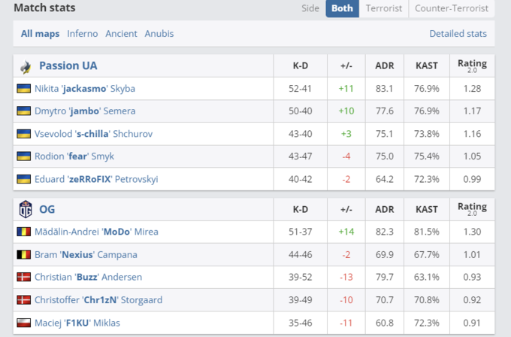Switch side filter to Both
Image resolution: width=511 pixels, height=337 pixels.
(x=342, y=9)
